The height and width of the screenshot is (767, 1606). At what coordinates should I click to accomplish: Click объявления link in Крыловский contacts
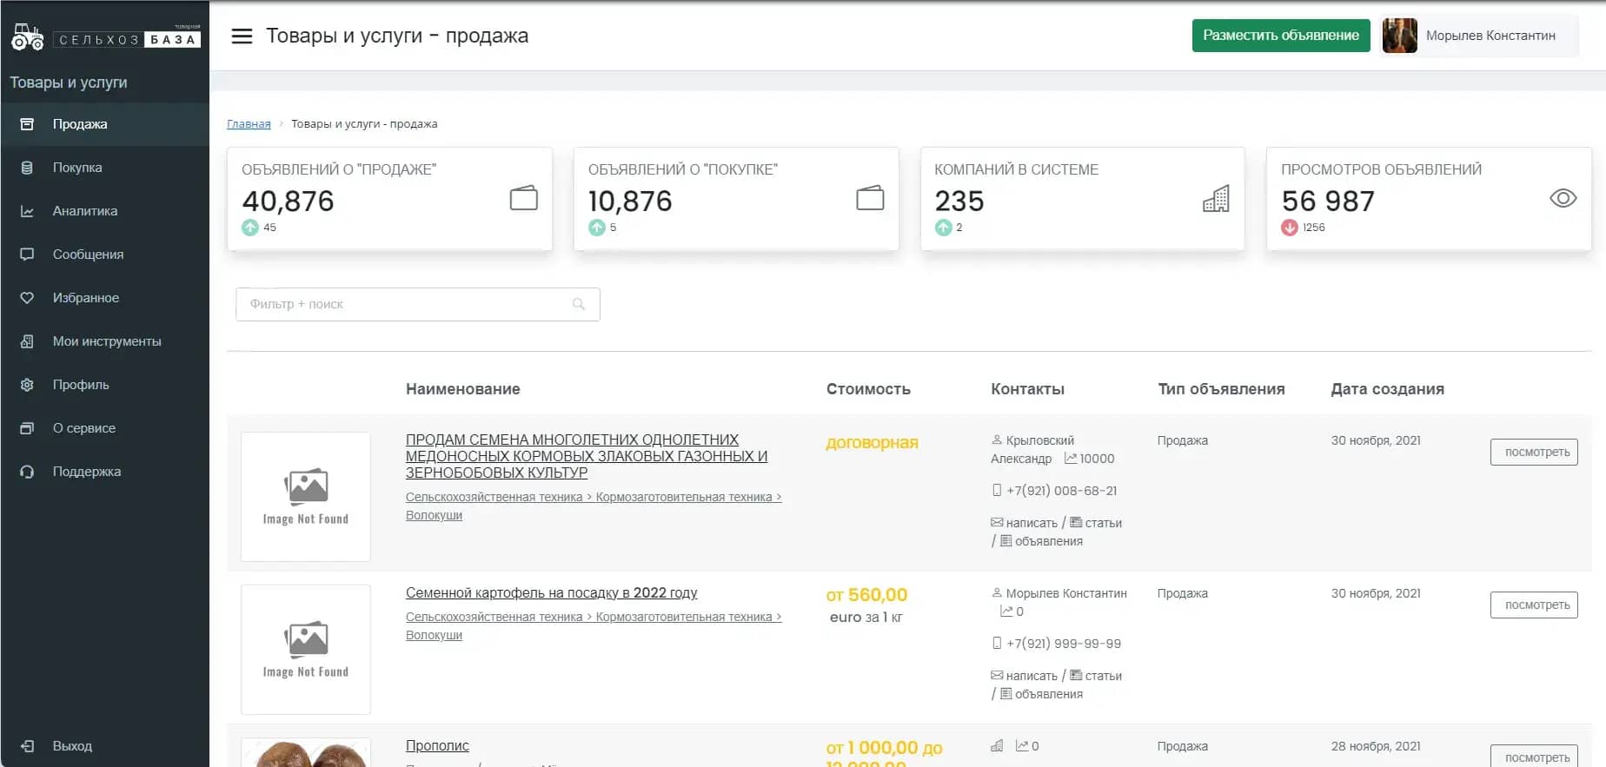pyautogui.click(x=1049, y=541)
